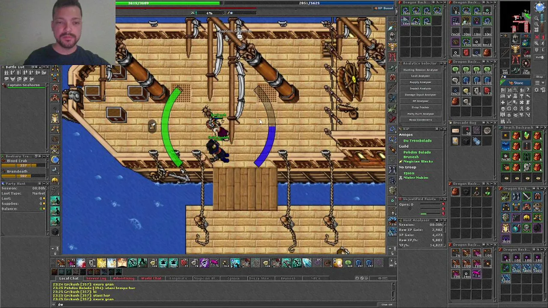Click the black cube item in Brocade Bag
Screen dimensions: 548x308
[466, 141]
